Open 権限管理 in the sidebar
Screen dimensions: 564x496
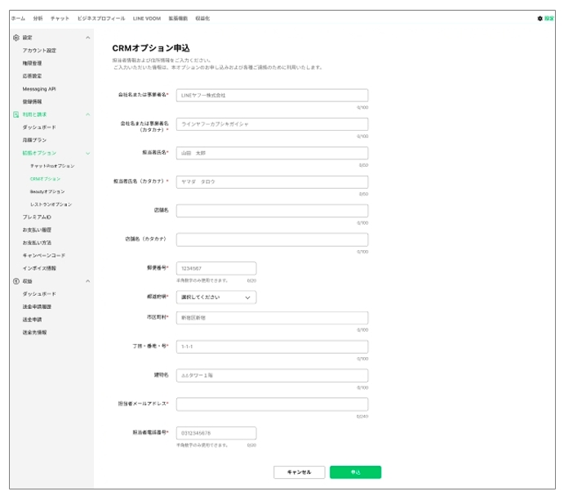click(x=32, y=63)
